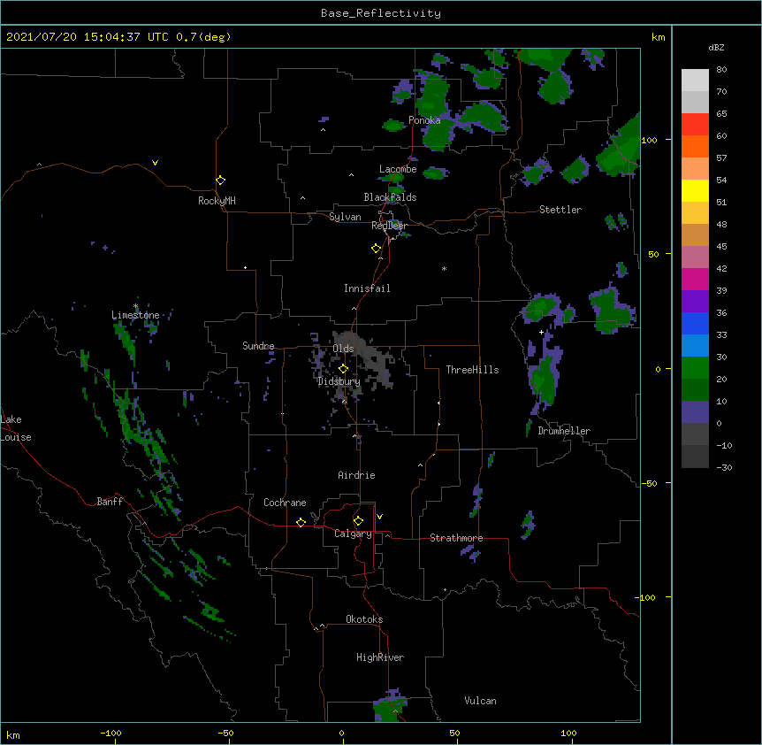Click the Sylvan label

[x=345, y=217]
